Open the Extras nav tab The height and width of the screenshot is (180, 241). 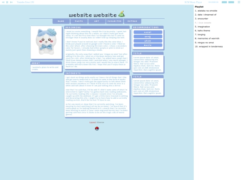133,21
